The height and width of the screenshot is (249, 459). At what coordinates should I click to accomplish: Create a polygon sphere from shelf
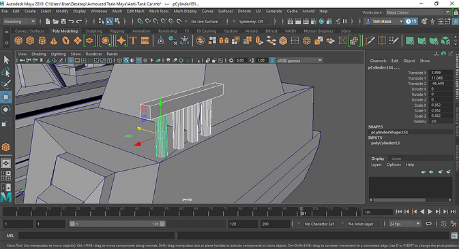click(18, 41)
